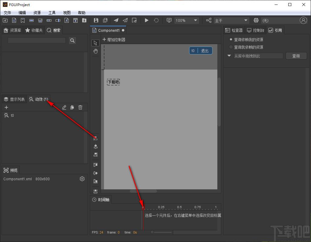Select the 动效 (1) tab
This screenshot has height=242, width=311.
(x=38, y=99)
